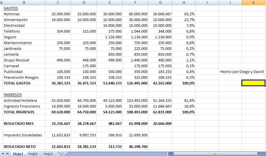
Task: Select the cell with value 21.699.300
Action: coord(135,135)
